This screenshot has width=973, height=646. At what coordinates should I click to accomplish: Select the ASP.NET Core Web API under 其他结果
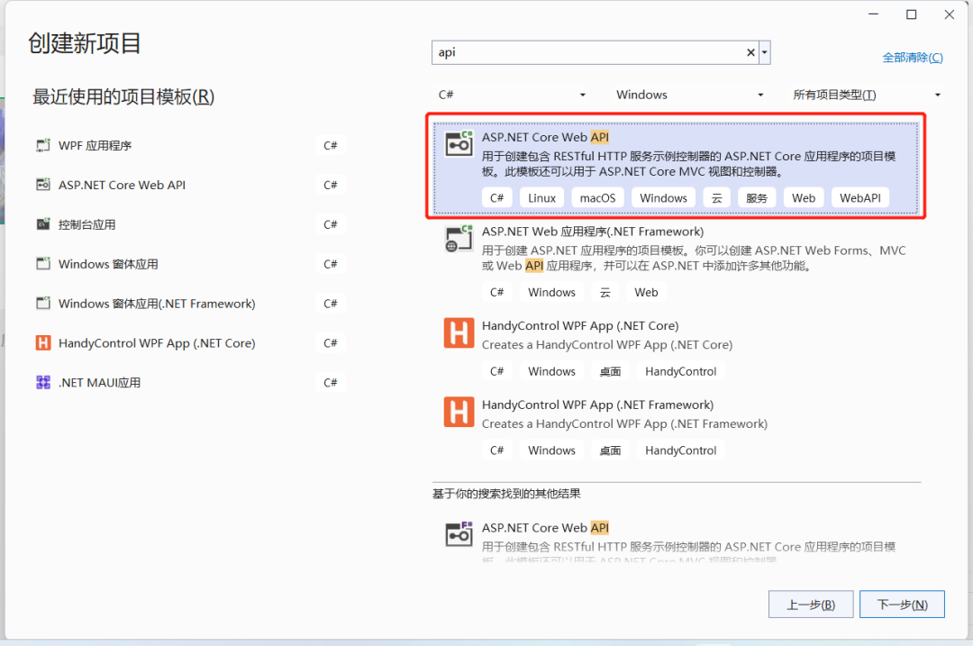[545, 527]
